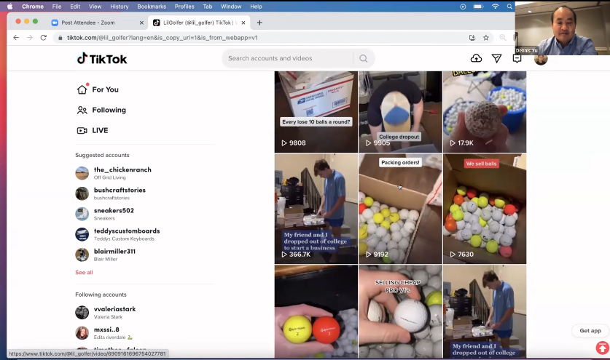Click the address bar URL
The width and height of the screenshot is (610, 360).
[x=163, y=38]
